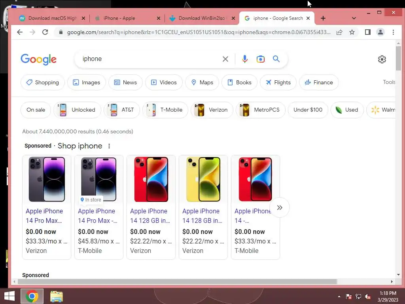This screenshot has height=304, width=405.
Task: Close the Download macOS High tab
Action: [x=83, y=18]
